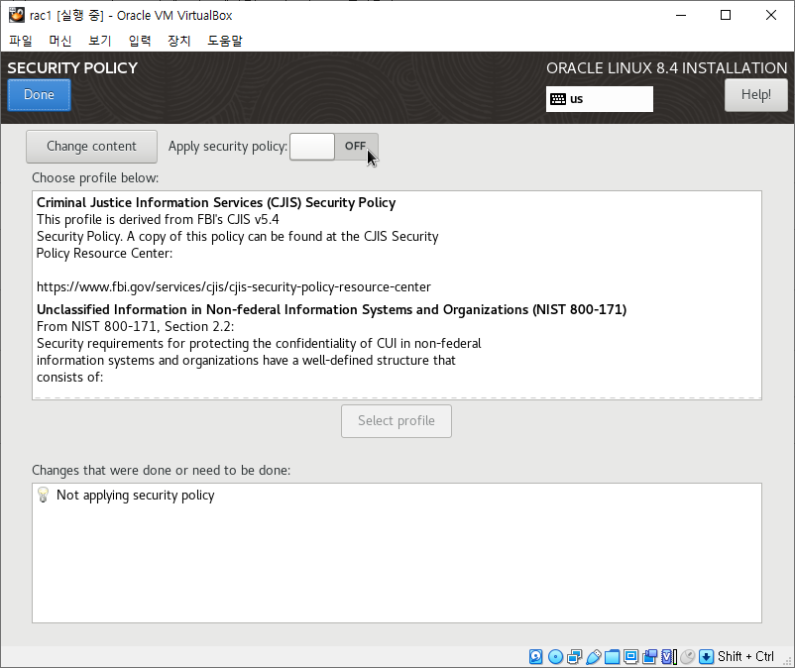Click the Done button
The height and width of the screenshot is (668, 795).
pos(39,95)
